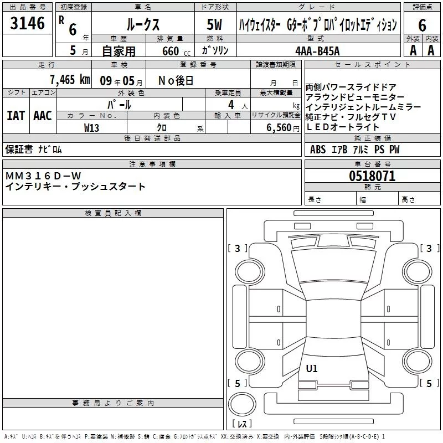Click sales point 両側パワースライドドア
The width and height of the screenshot is (443, 443).
(351, 87)
